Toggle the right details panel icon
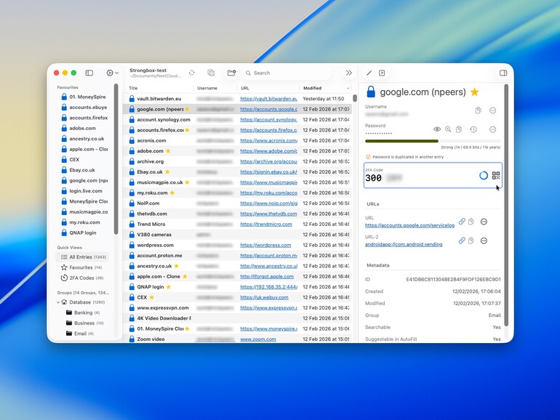This screenshot has width=560, height=420. point(503,73)
